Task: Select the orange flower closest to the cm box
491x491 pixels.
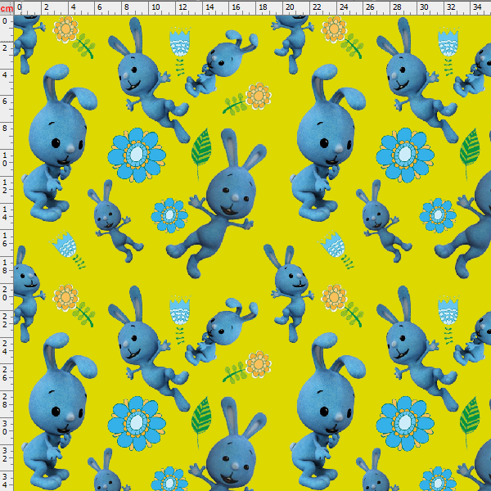Action: [65, 29]
